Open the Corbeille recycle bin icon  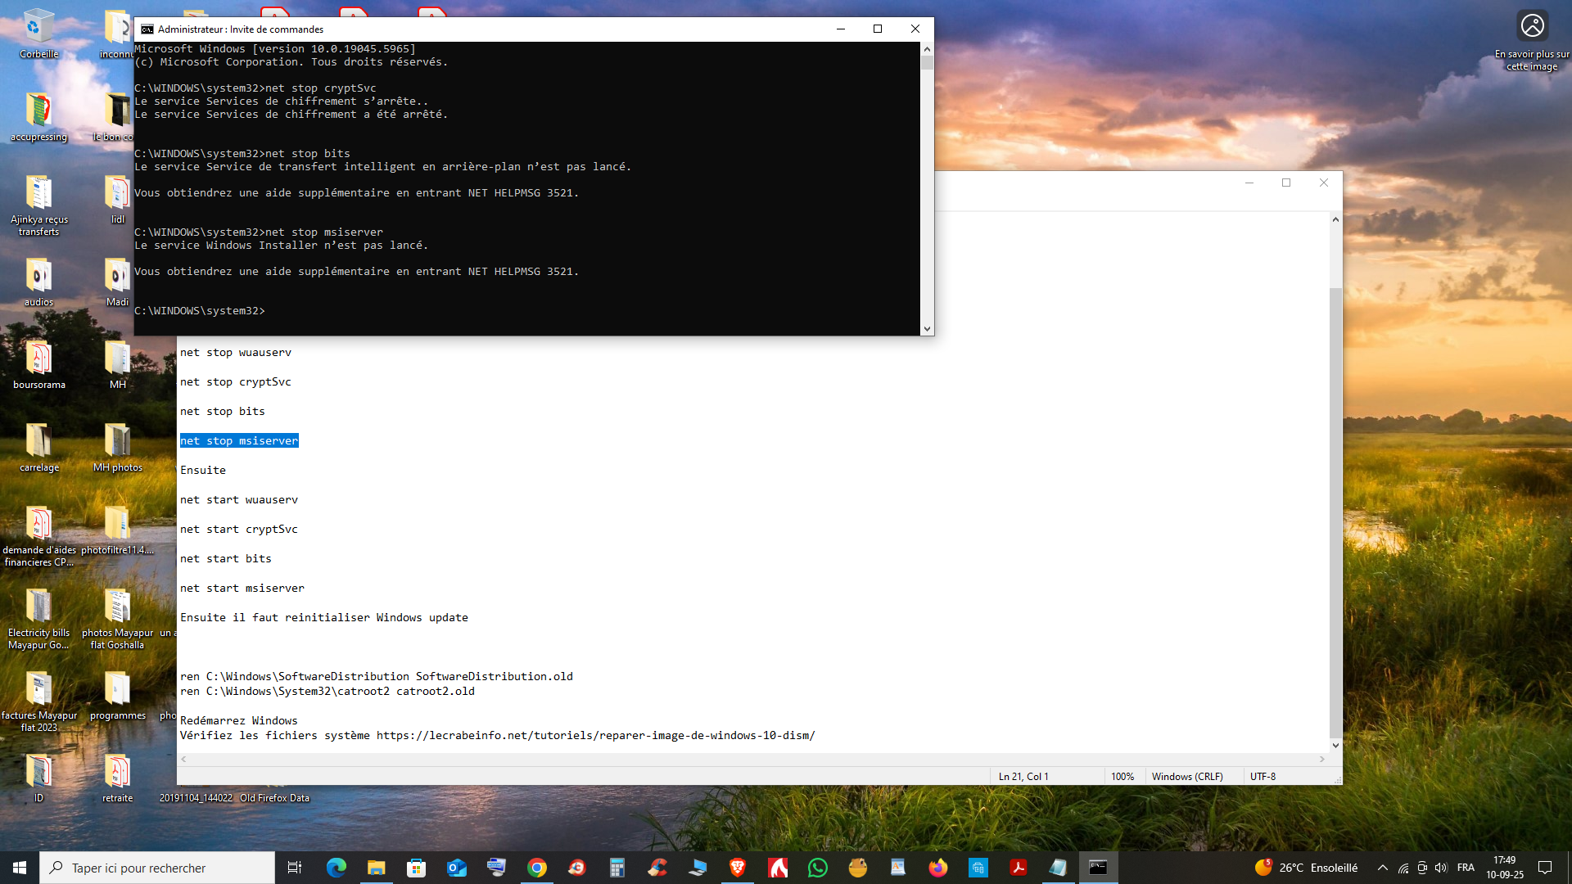38,34
